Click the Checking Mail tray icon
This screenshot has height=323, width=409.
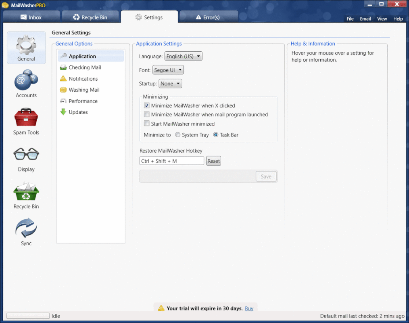click(63, 67)
